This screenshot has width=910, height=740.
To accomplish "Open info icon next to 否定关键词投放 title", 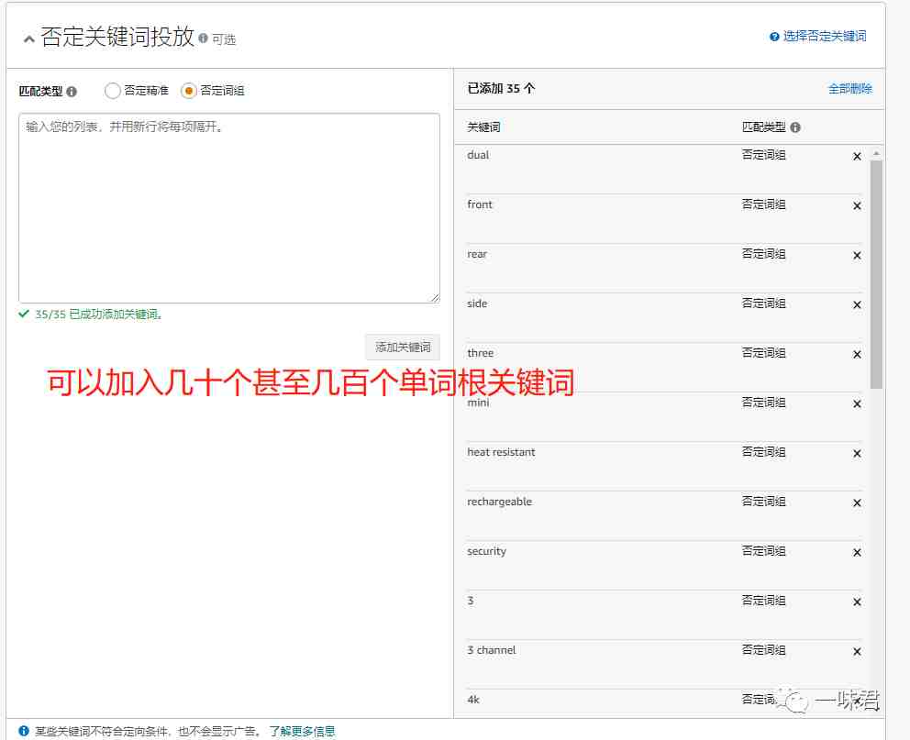I will coord(203,39).
